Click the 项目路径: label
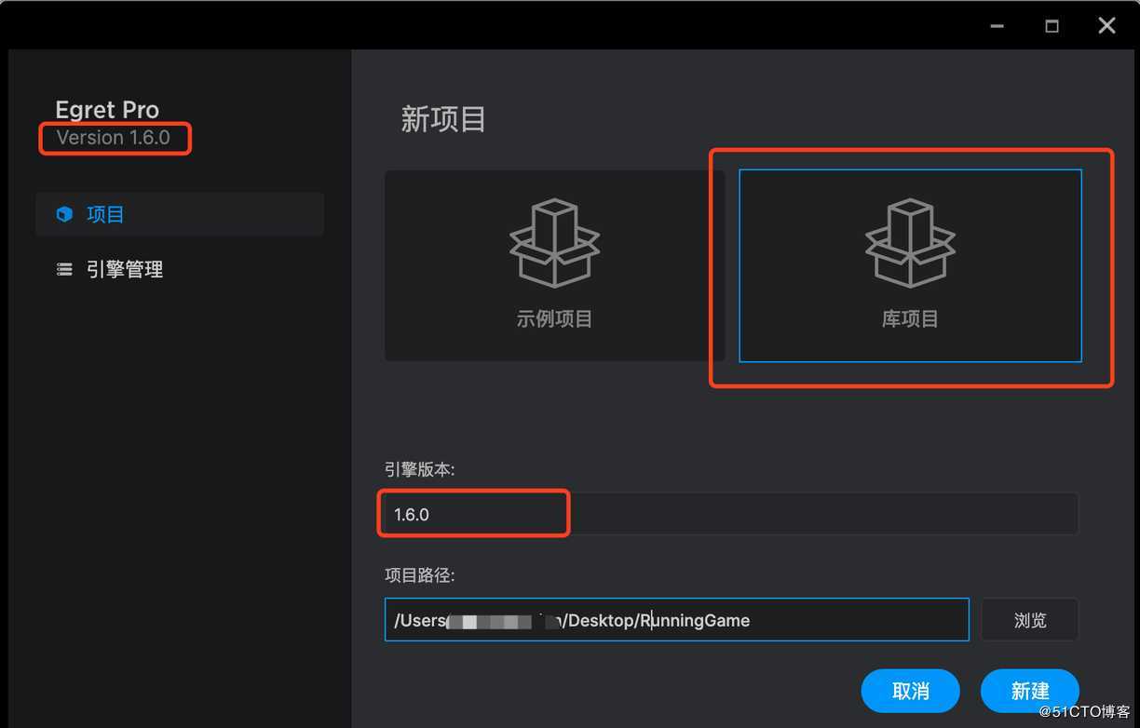 419,575
